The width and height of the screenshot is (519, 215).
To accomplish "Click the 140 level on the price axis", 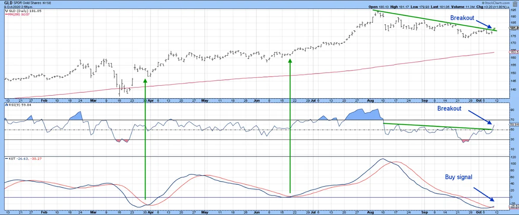I will click(x=513, y=90).
